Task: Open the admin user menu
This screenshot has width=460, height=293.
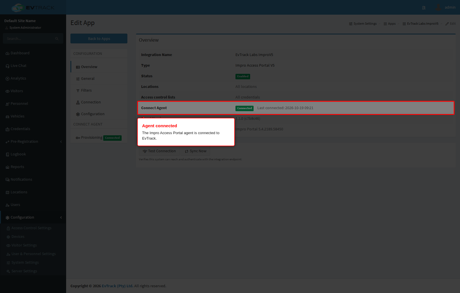Action: tap(445, 7)
